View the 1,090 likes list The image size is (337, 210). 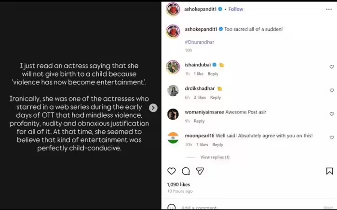pos(178,185)
